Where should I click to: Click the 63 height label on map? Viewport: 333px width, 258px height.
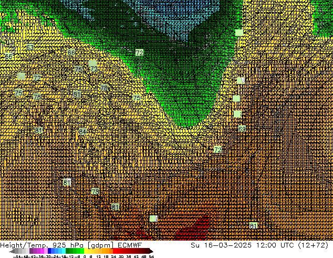tap(30, 47)
